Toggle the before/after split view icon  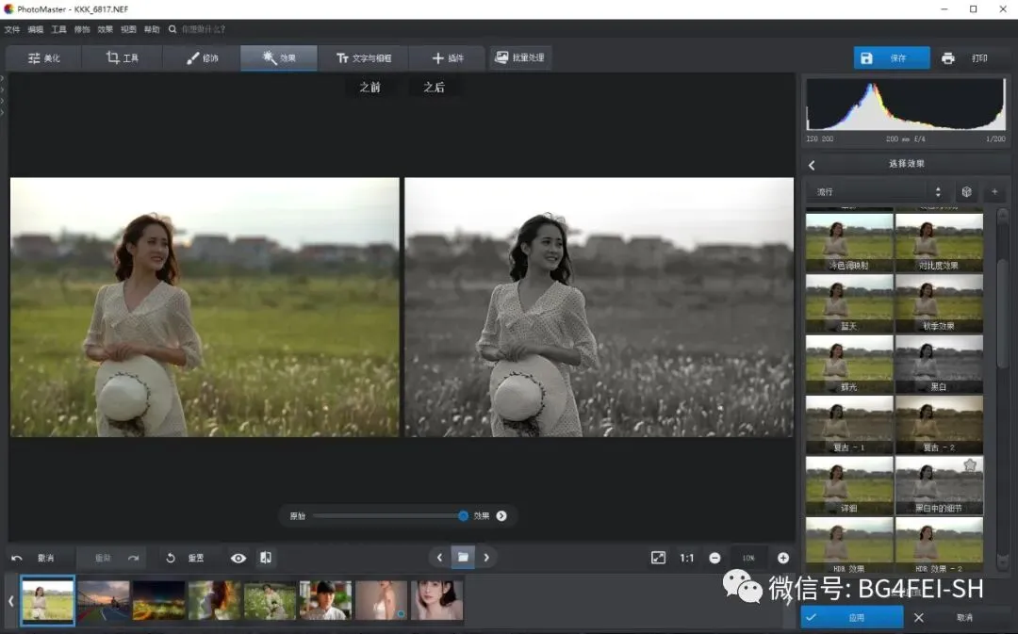click(266, 558)
